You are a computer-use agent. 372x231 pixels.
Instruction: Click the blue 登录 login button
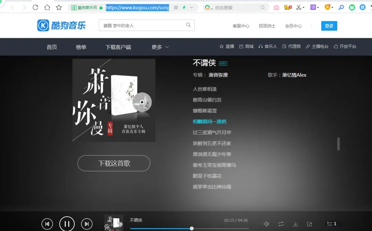pyautogui.click(x=329, y=26)
